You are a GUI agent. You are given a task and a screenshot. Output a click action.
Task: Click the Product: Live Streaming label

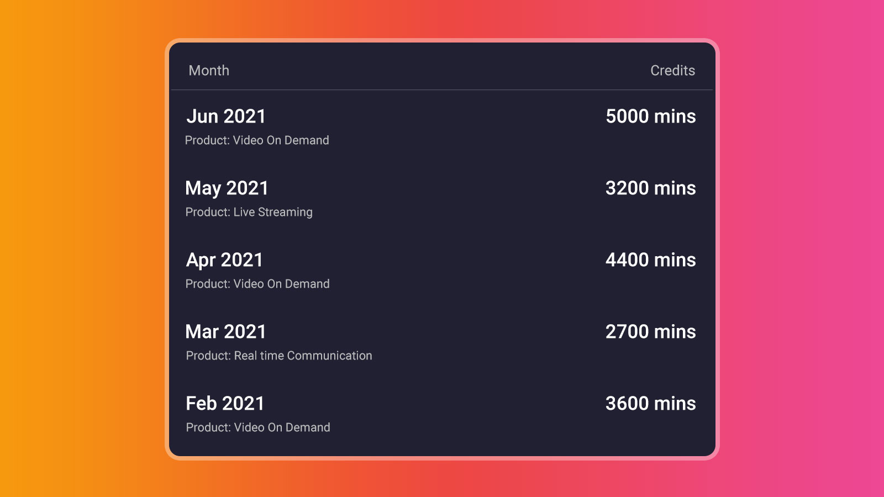click(249, 212)
